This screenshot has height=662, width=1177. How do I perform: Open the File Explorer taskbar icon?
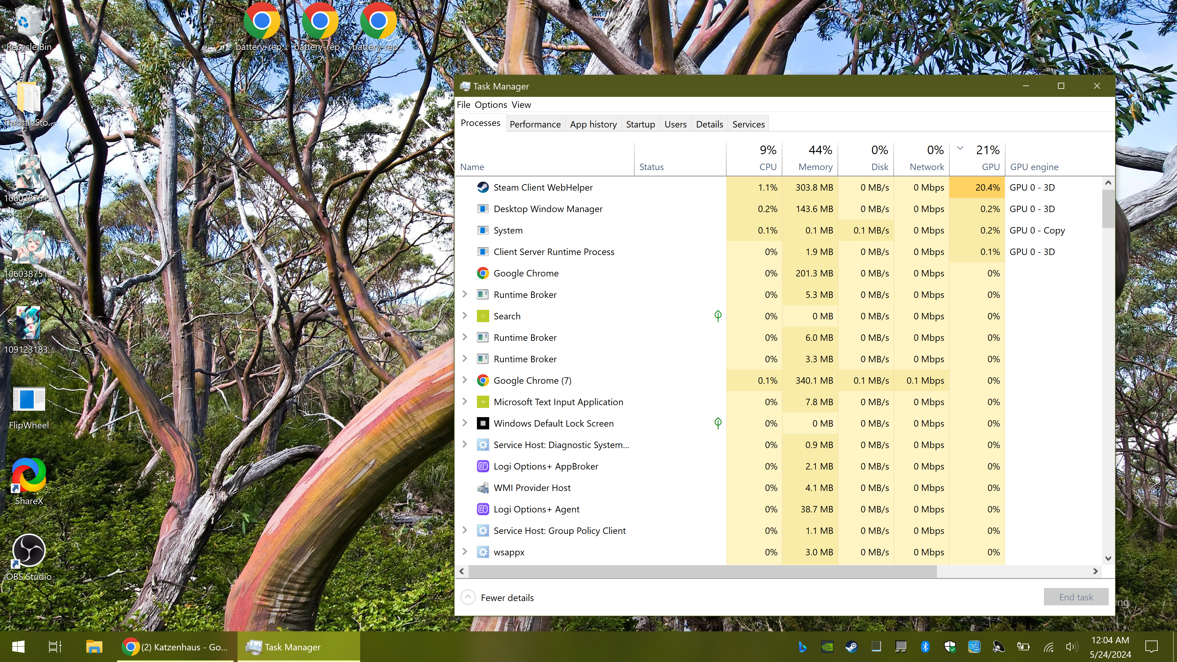pyautogui.click(x=94, y=646)
